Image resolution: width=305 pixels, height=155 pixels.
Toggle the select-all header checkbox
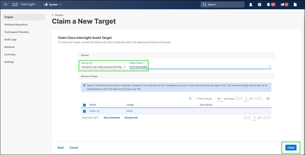[x=84, y=105]
